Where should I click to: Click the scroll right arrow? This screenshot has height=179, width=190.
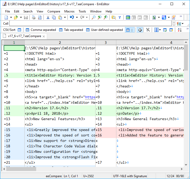181,169
